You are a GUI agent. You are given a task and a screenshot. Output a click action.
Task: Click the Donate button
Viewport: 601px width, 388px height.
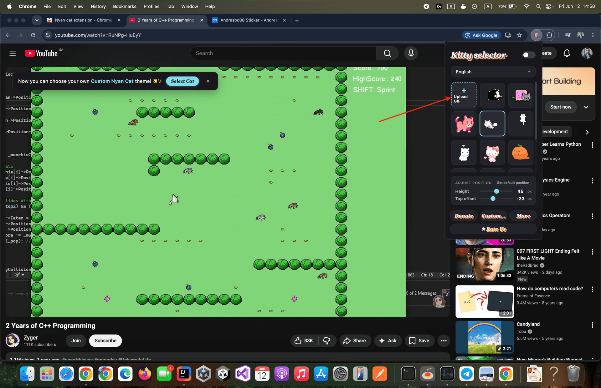point(464,216)
